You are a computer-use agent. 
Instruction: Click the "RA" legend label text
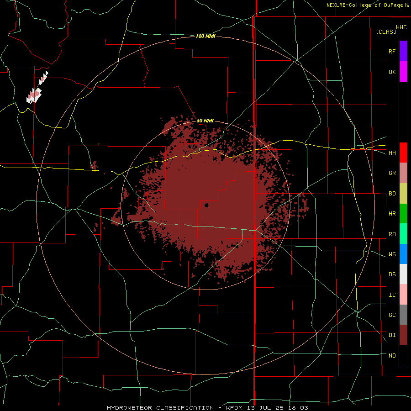point(392,234)
